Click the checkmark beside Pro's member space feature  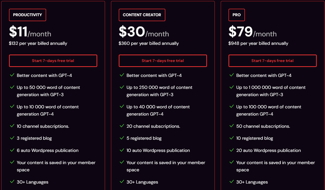point(231,163)
